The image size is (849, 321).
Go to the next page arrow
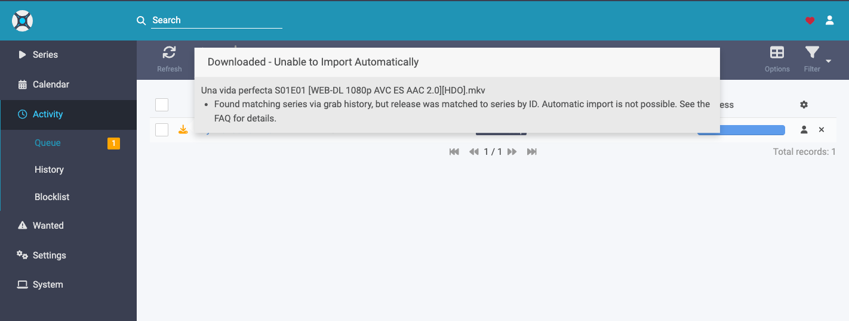(x=512, y=152)
